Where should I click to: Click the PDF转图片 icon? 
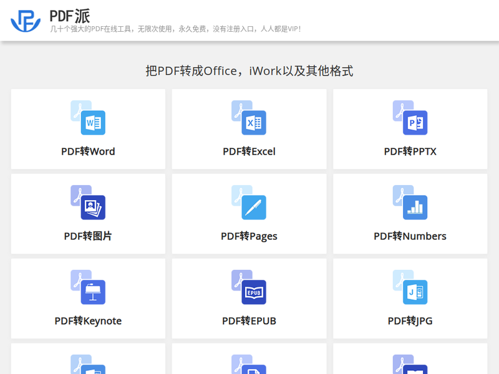[88, 202]
